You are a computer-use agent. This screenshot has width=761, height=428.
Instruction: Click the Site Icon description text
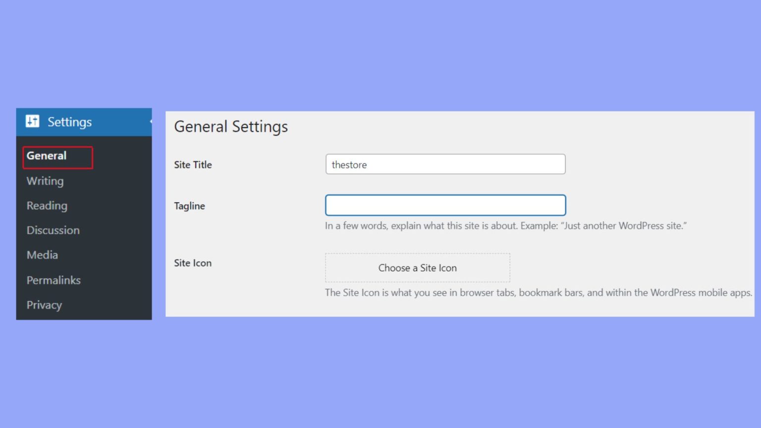538,292
